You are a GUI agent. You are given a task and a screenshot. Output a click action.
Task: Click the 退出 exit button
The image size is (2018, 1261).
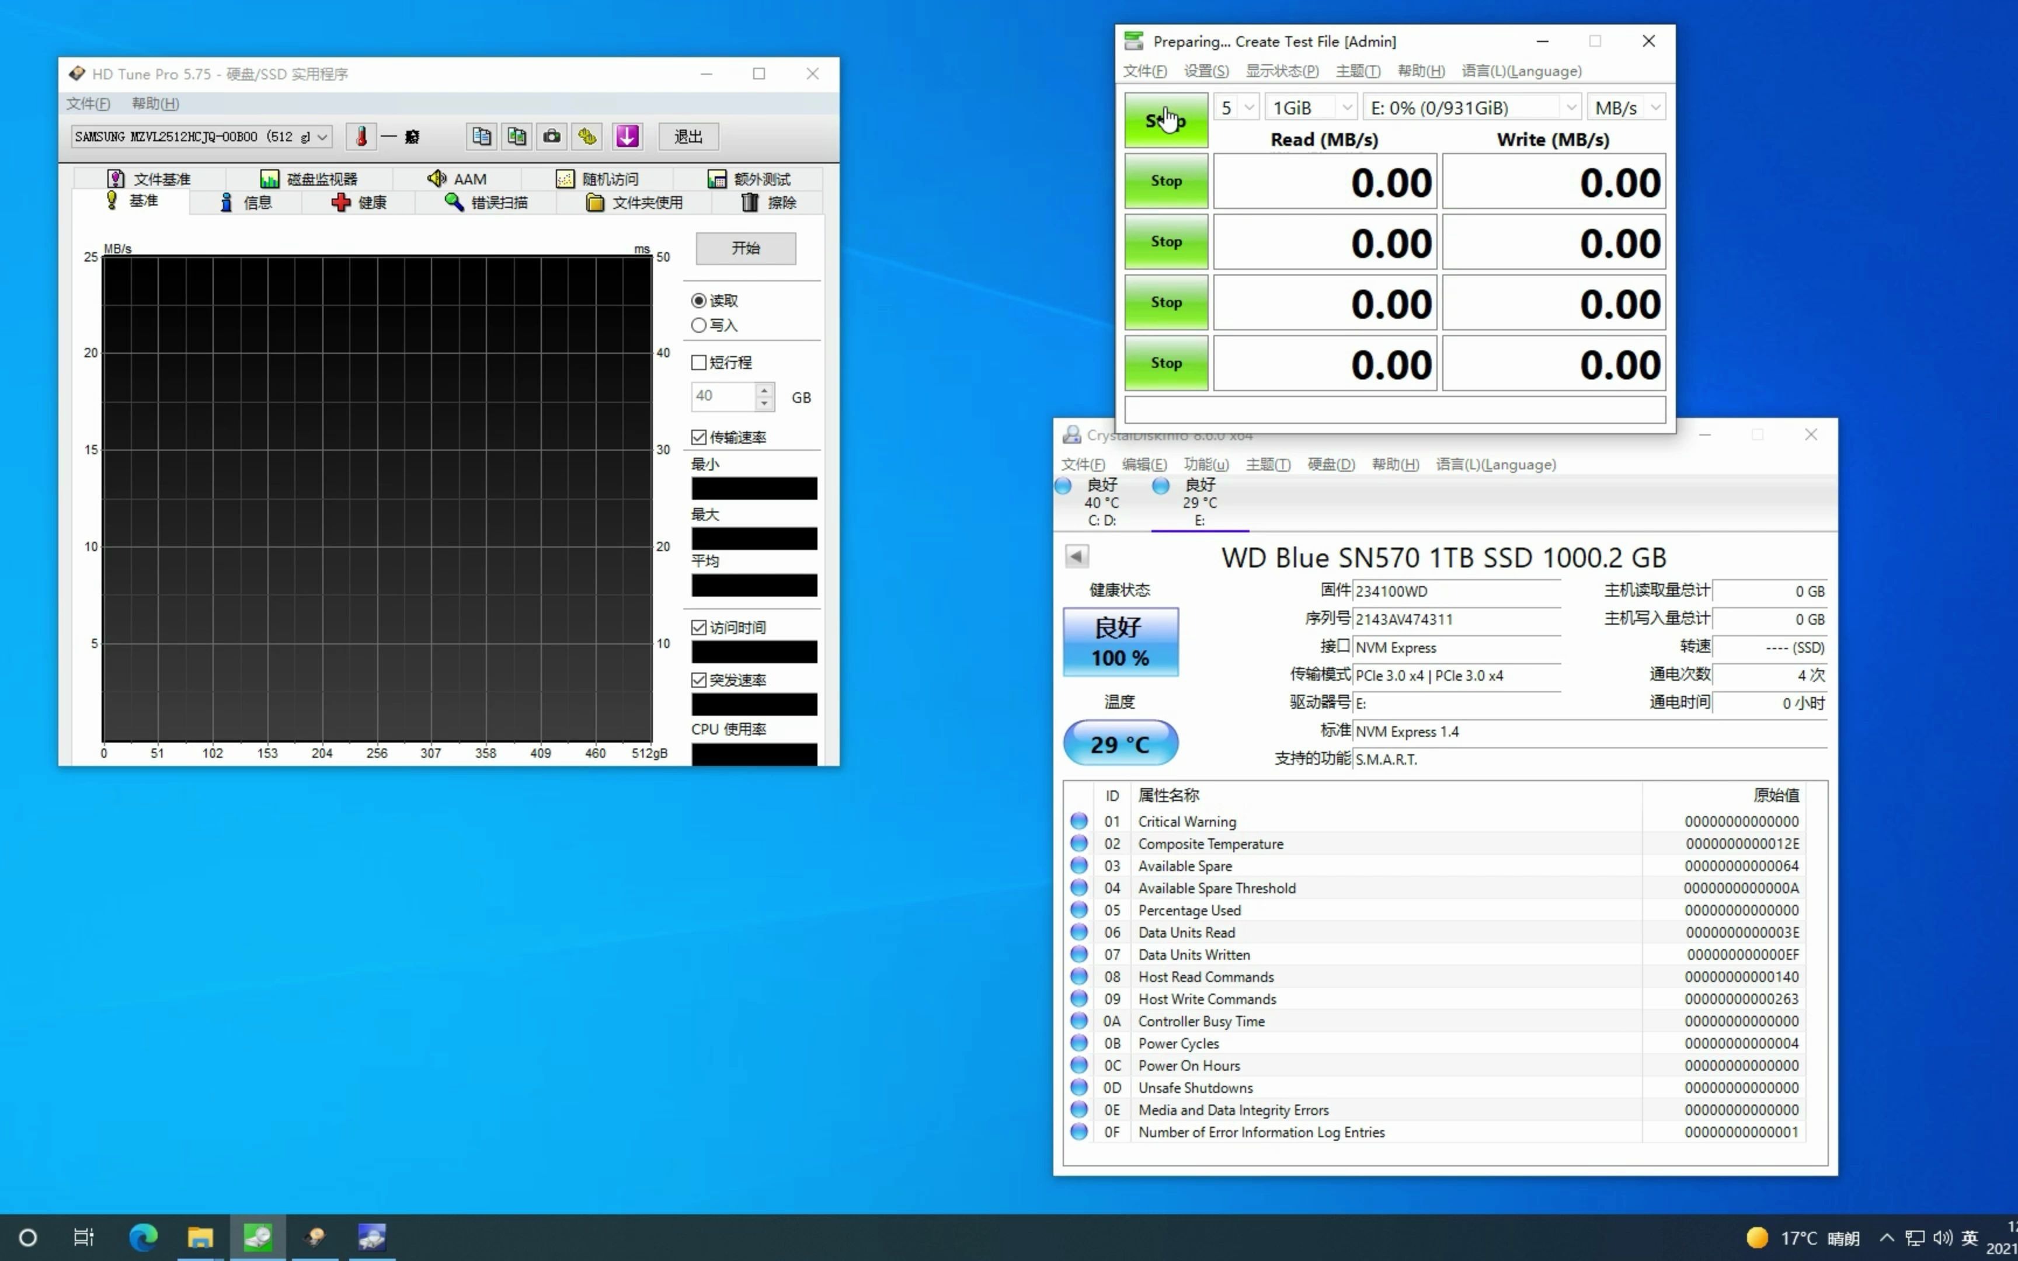(688, 137)
